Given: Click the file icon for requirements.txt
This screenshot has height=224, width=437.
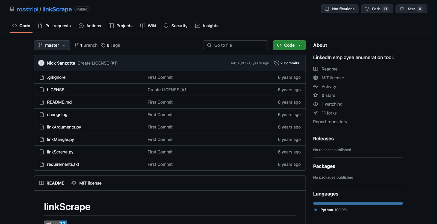Looking at the screenshot, I should coord(42,164).
